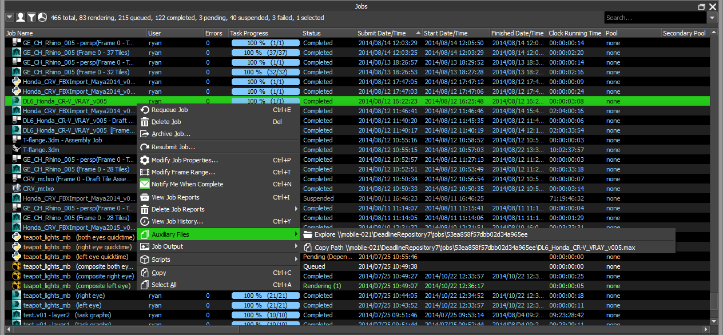Click the Copy icon in context menu
Image resolution: width=723 pixels, height=335 pixels.
(145, 273)
